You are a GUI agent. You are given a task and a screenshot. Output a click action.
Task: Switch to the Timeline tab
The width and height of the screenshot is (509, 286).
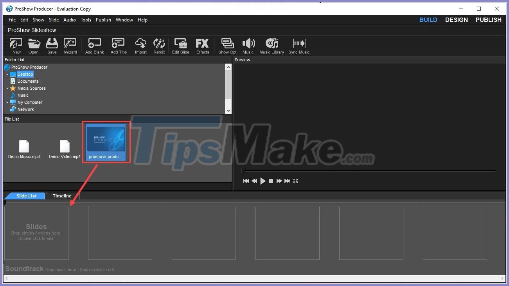[x=61, y=196]
